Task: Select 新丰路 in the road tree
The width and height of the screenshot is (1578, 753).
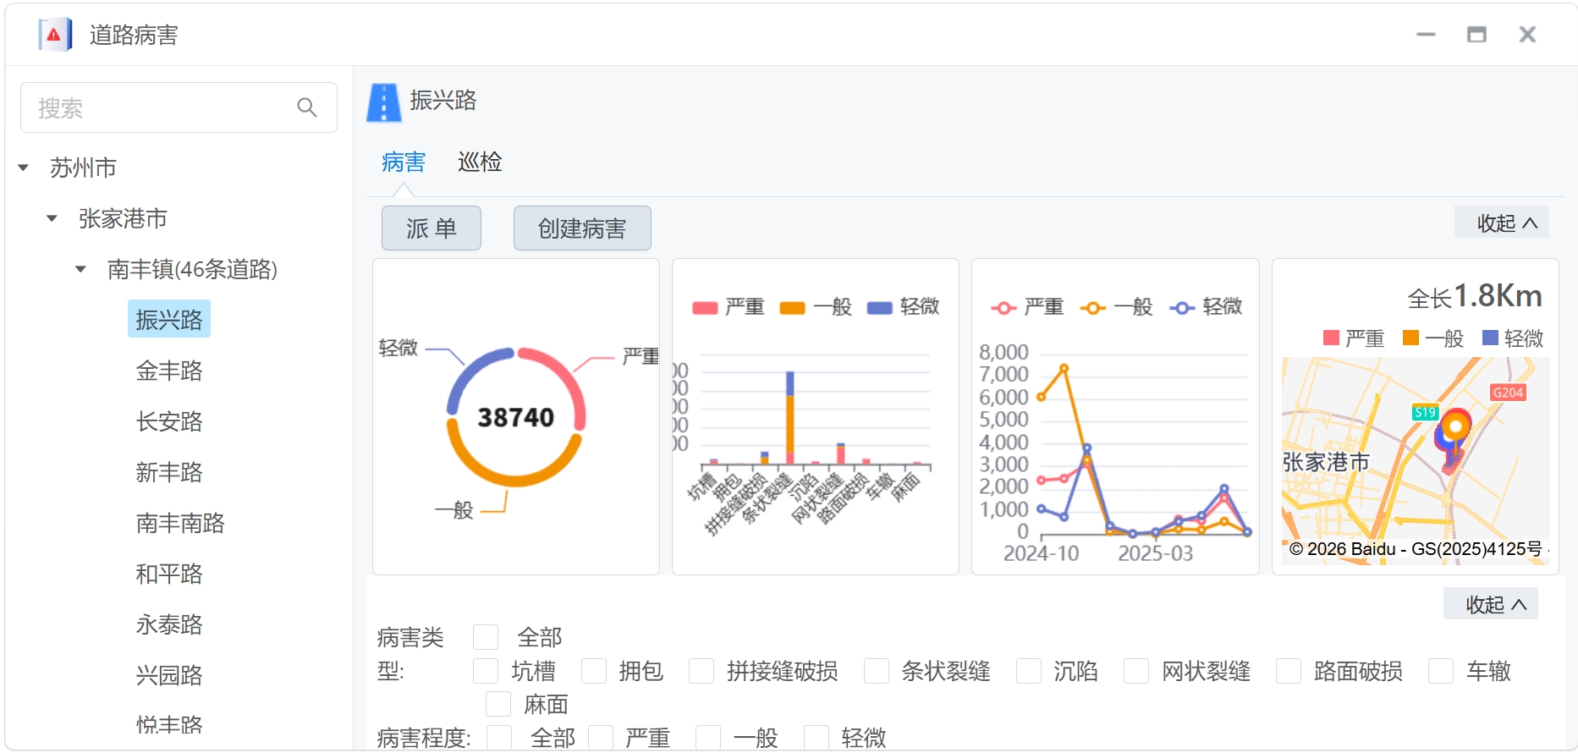Action: (x=169, y=472)
